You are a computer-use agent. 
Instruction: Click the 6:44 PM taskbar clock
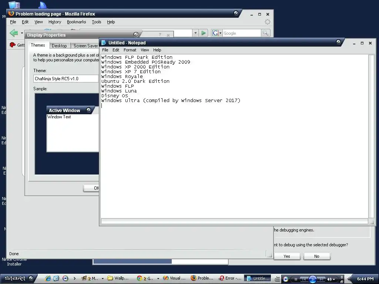pos(365,279)
